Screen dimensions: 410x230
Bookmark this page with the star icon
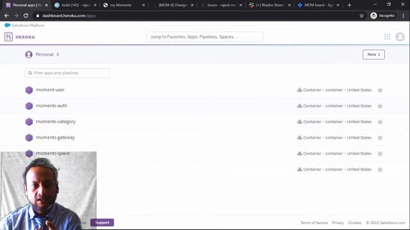[361, 15]
